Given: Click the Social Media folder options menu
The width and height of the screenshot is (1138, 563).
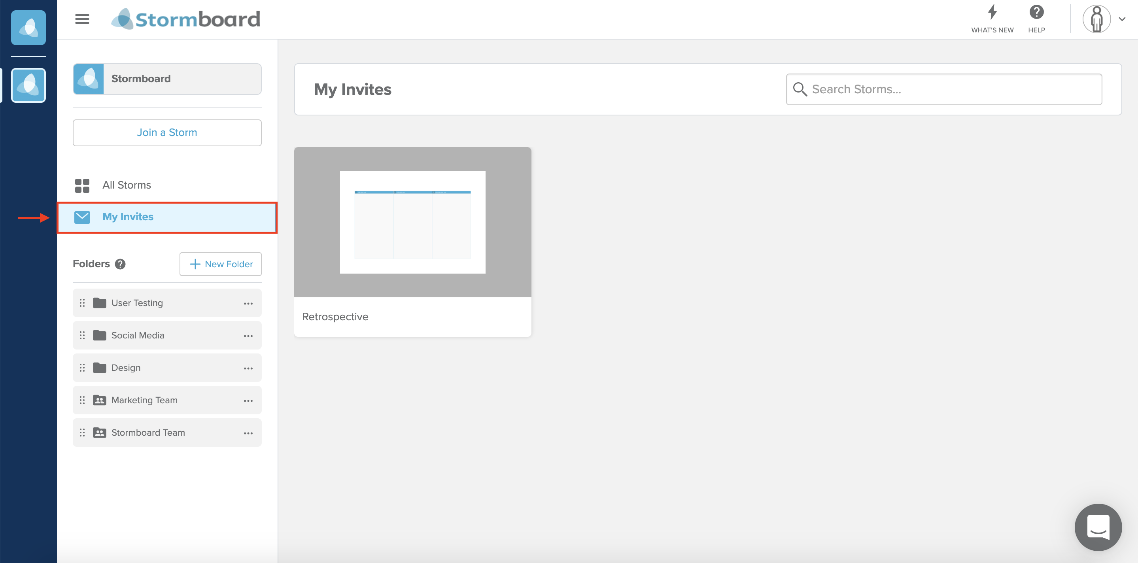Looking at the screenshot, I should pyautogui.click(x=248, y=335).
